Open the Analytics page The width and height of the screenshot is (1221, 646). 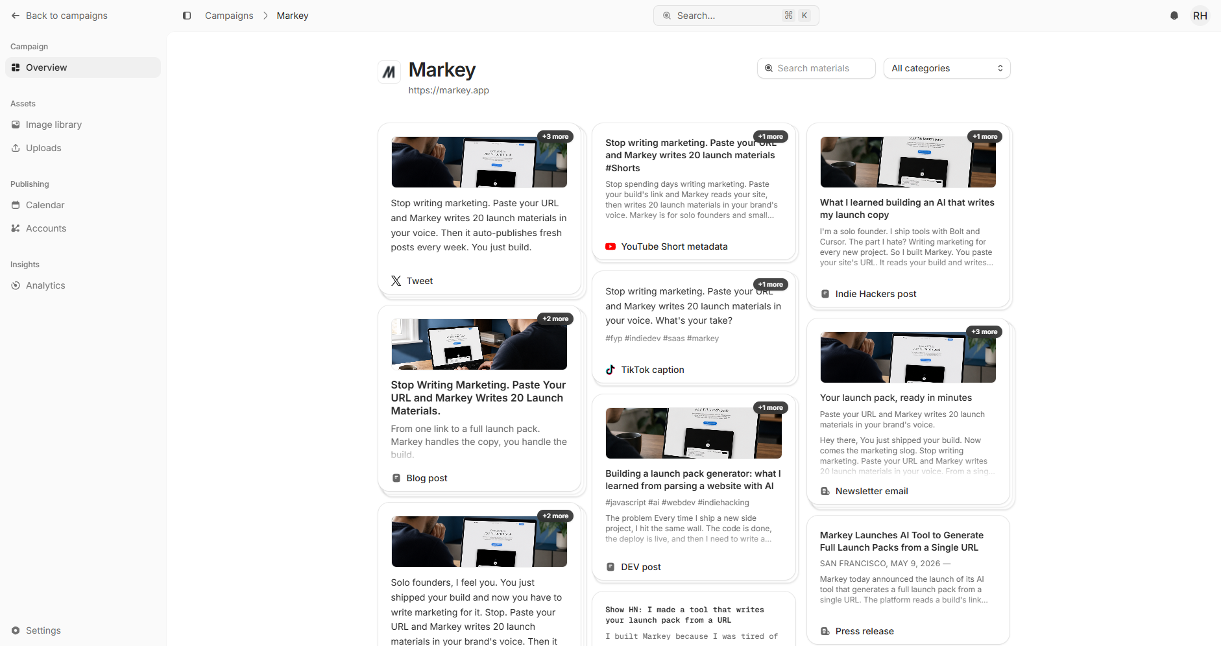coord(83,285)
